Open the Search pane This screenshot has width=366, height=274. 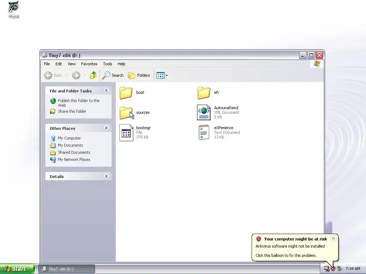pos(113,75)
